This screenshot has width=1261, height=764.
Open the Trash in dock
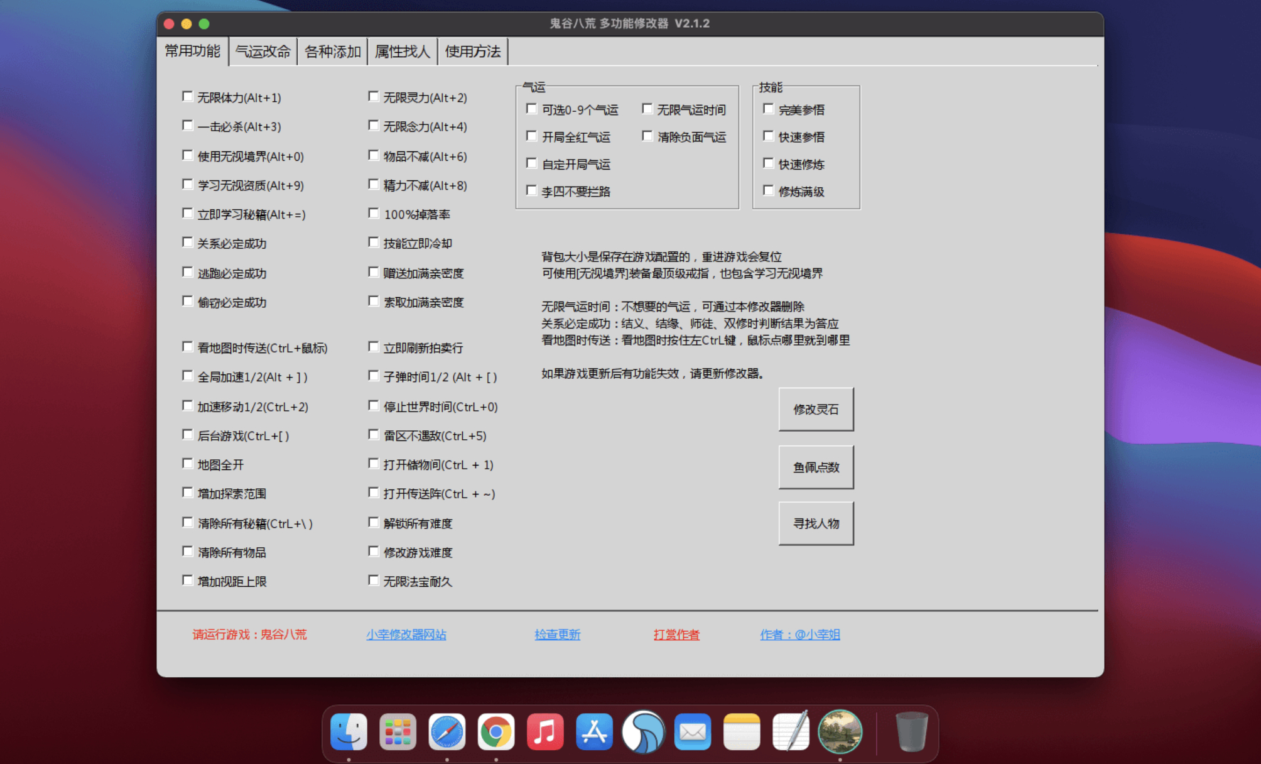[x=911, y=732]
